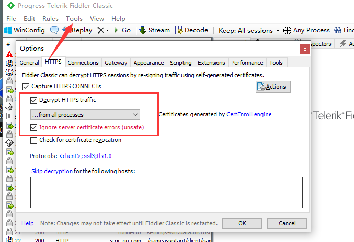Viewport: 354px width, 242px height.
Task: Click the Find binoculars icon
Action: pos(337,30)
